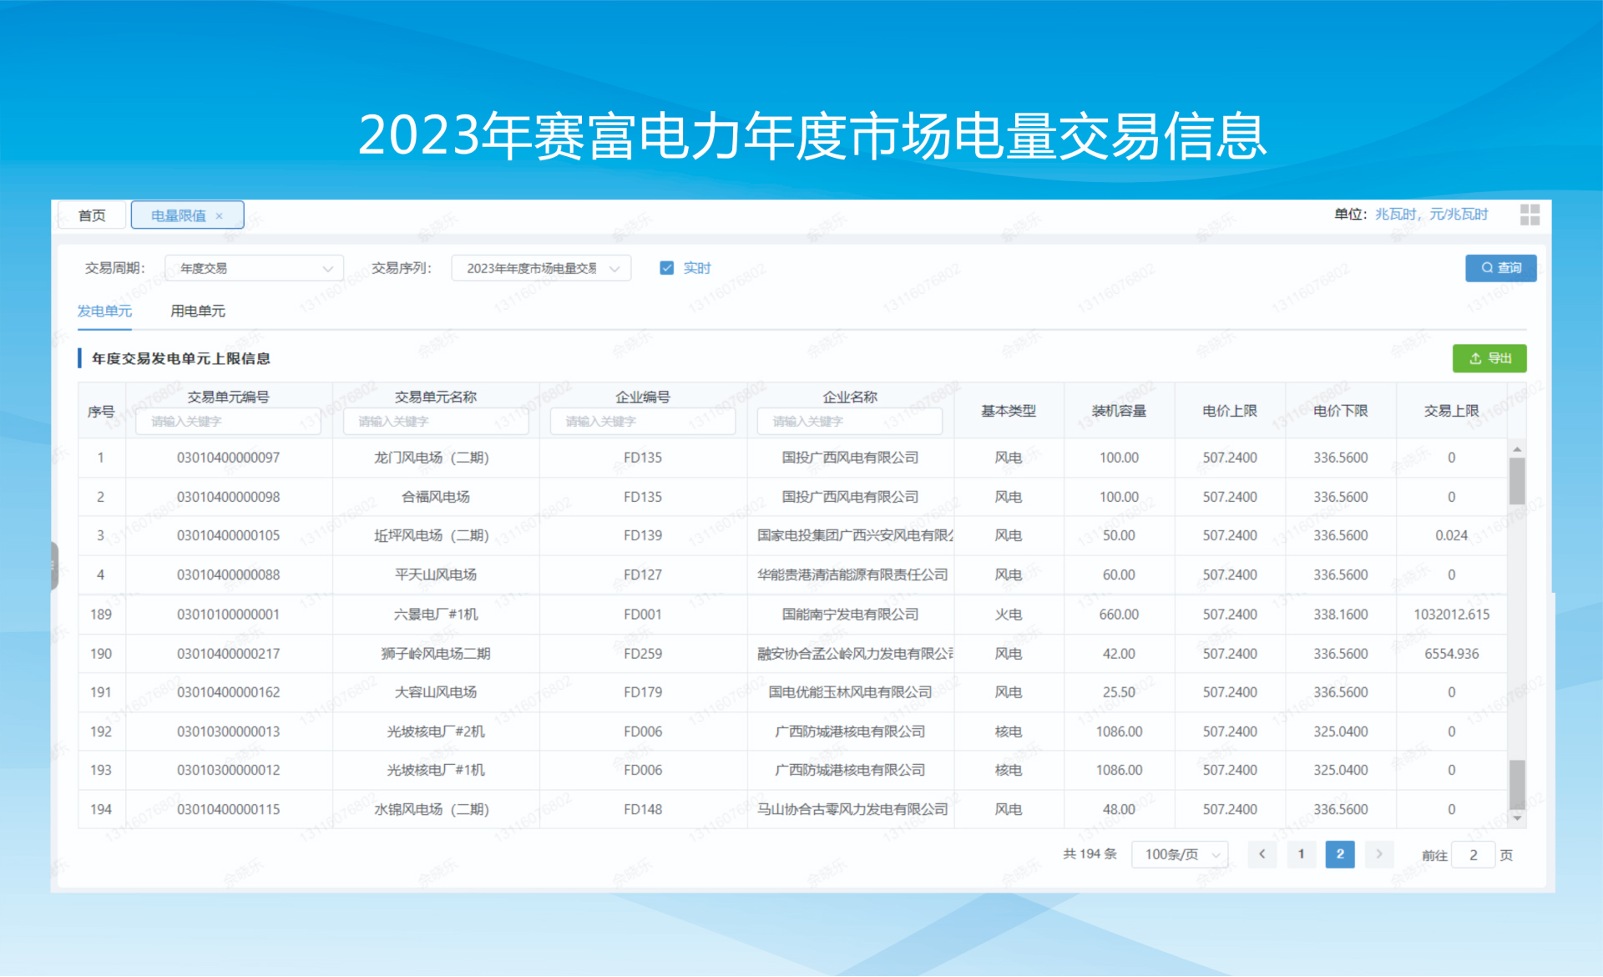Select 水锦风电场（二期） cell
Image resolution: width=1603 pixels, height=977 pixels.
pos(432,809)
